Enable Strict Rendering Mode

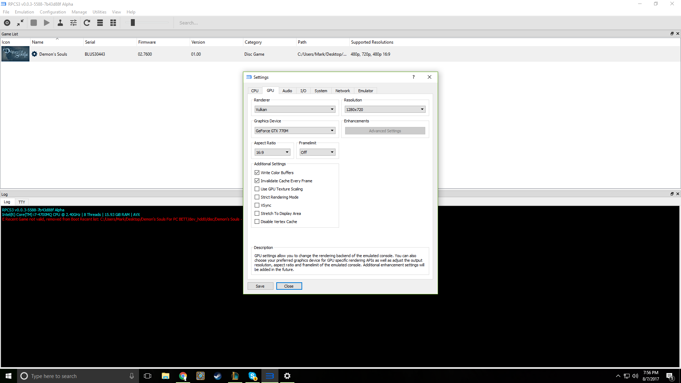click(257, 197)
